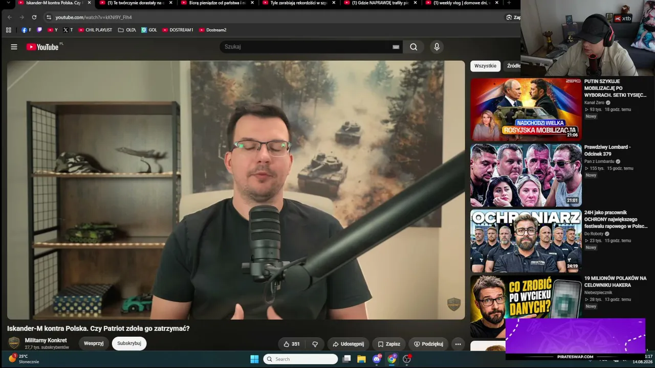Open 'Prawdziwy Lombard - Odcinek 379' title
Screen dimensions: 655x368
pos(607,150)
